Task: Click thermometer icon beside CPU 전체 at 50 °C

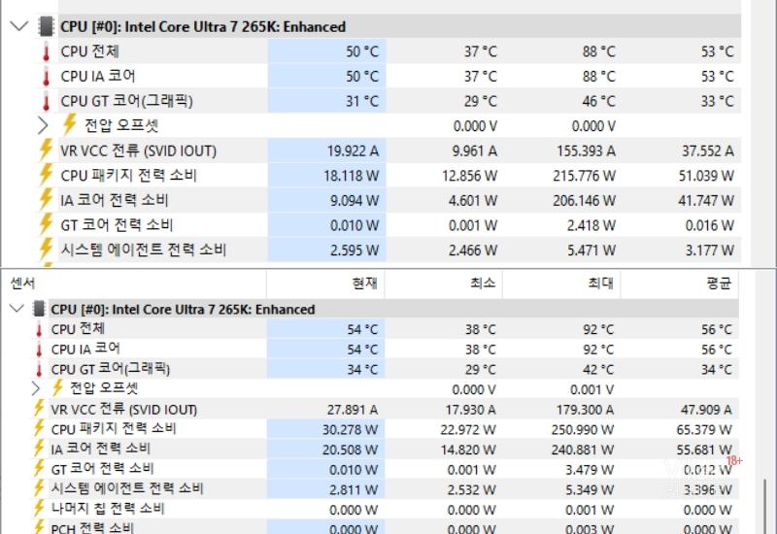Action: (45, 51)
